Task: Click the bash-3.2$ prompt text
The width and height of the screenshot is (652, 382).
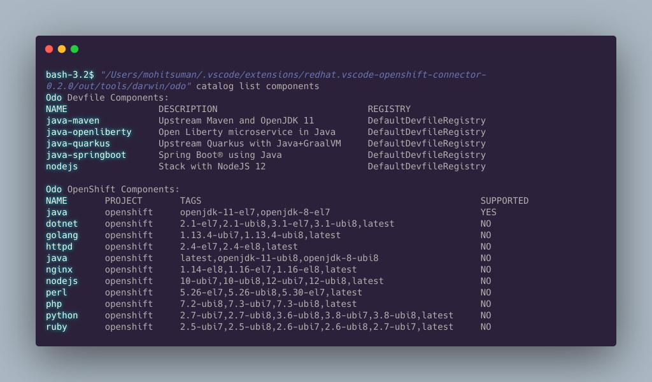Action: click(x=69, y=74)
